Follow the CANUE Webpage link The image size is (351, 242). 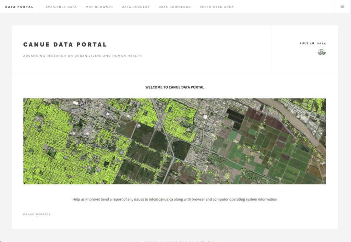[x=37, y=215]
